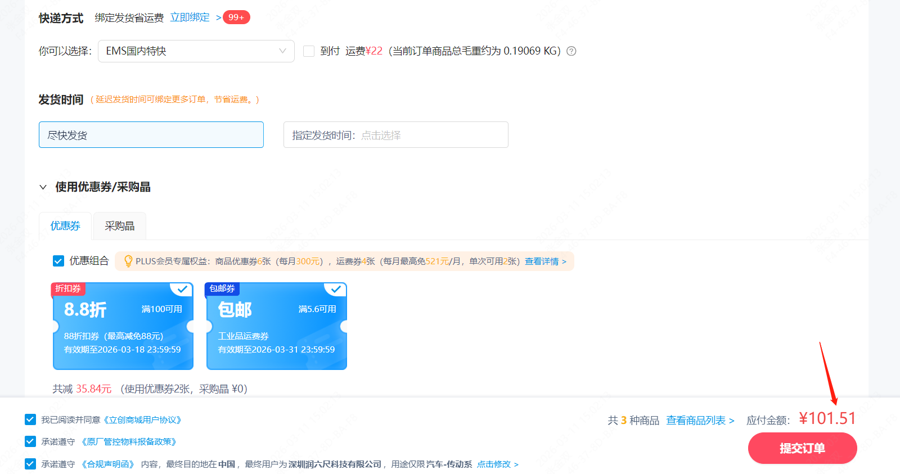Switch to the 采购晶 tab

(119, 226)
